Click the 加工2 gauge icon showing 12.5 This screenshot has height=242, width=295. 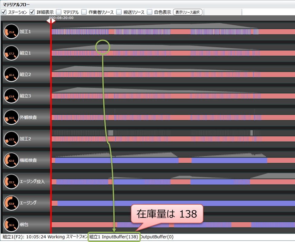pos(11,139)
